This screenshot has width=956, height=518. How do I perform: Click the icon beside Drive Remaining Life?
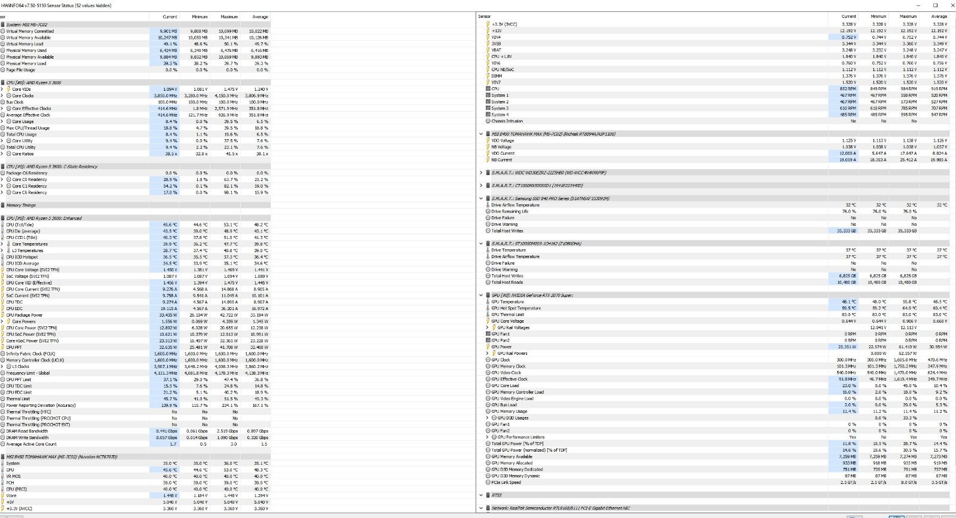(x=488, y=212)
